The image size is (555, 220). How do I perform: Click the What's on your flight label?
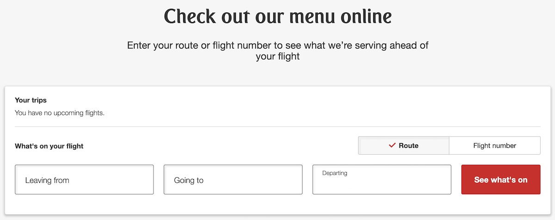coord(49,146)
